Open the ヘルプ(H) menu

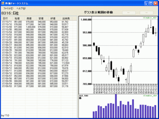[x=21, y=8]
